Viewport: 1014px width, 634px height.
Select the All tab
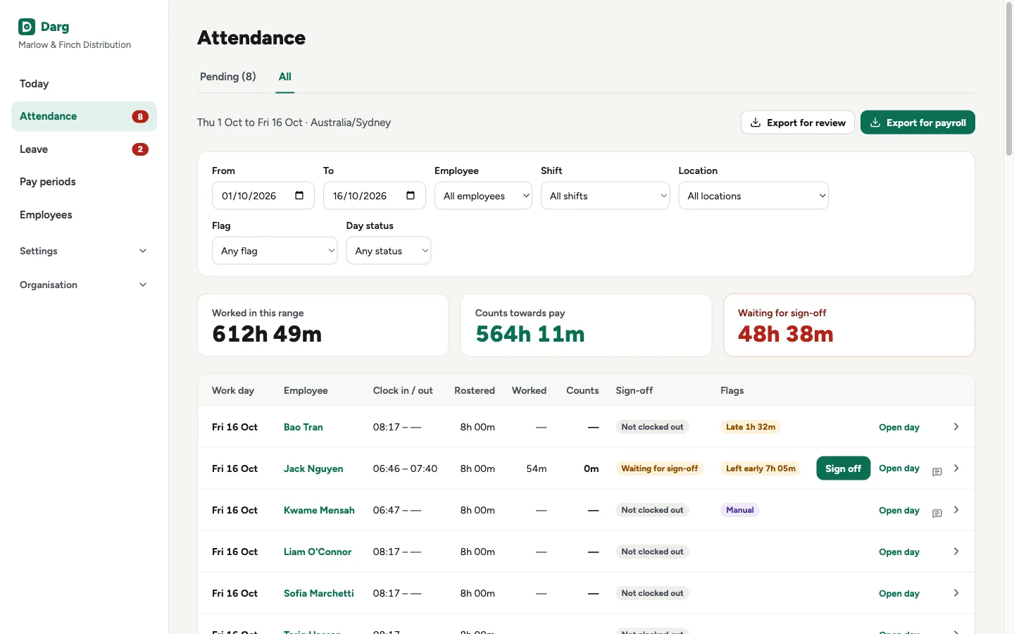coord(284,77)
